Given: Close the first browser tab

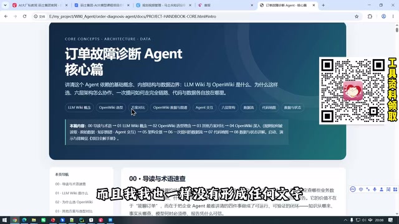Looking at the screenshot, I should pyautogui.click(x=67, y=5).
